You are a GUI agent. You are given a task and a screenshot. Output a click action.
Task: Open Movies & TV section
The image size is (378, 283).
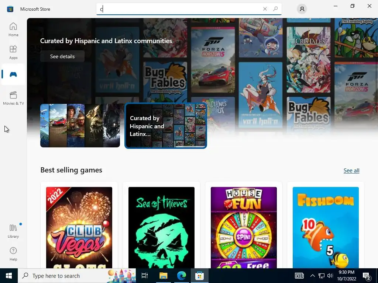click(13, 98)
